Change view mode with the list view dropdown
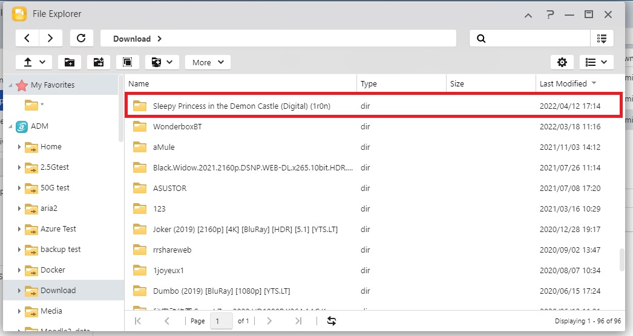Viewport: 633px width, 336px height. click(597, 62)
